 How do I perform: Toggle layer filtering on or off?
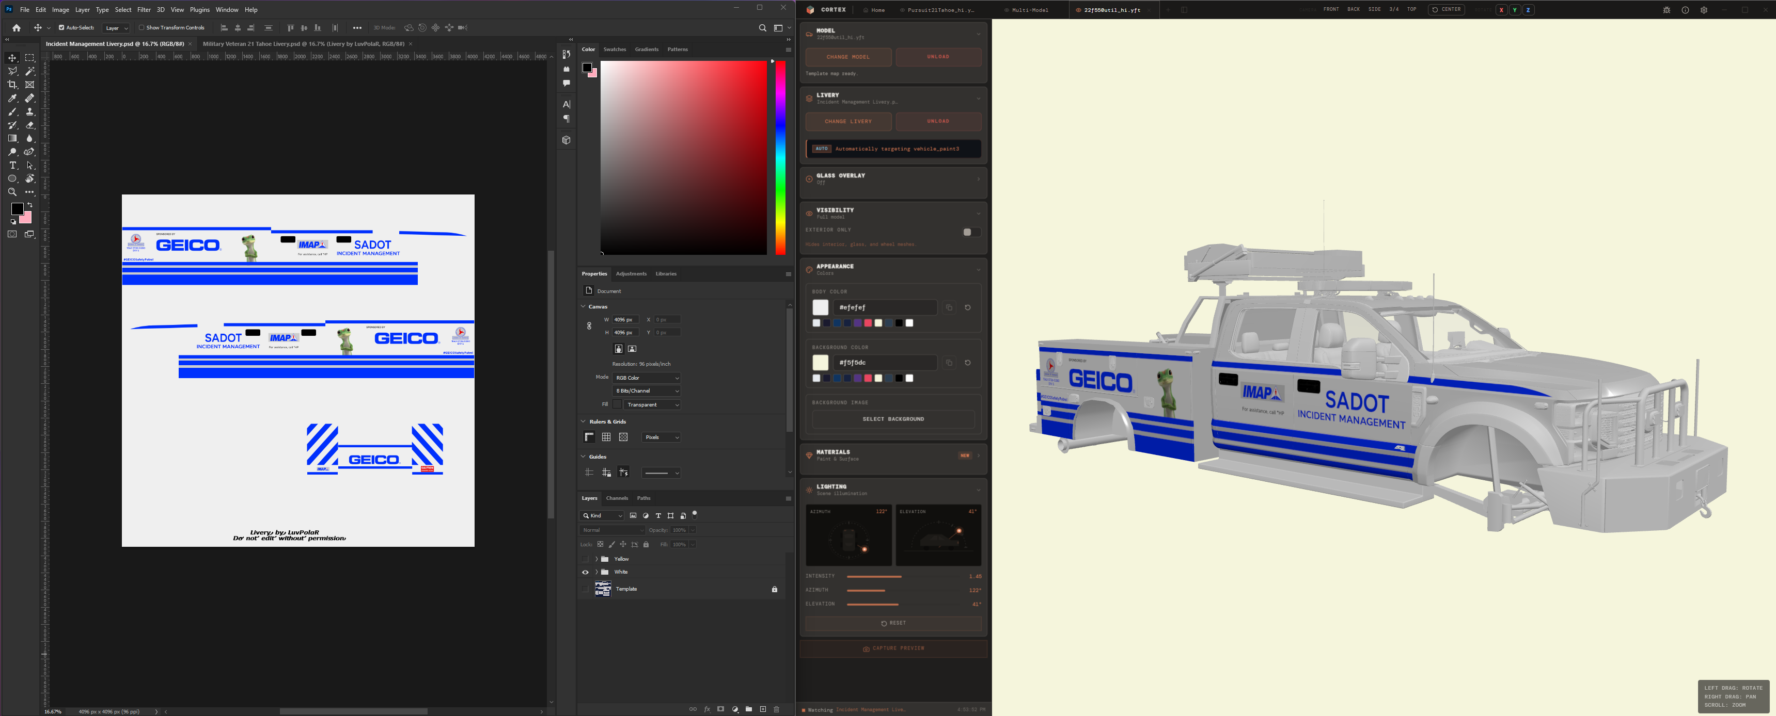pyautogui.click(x=694, y=514)
